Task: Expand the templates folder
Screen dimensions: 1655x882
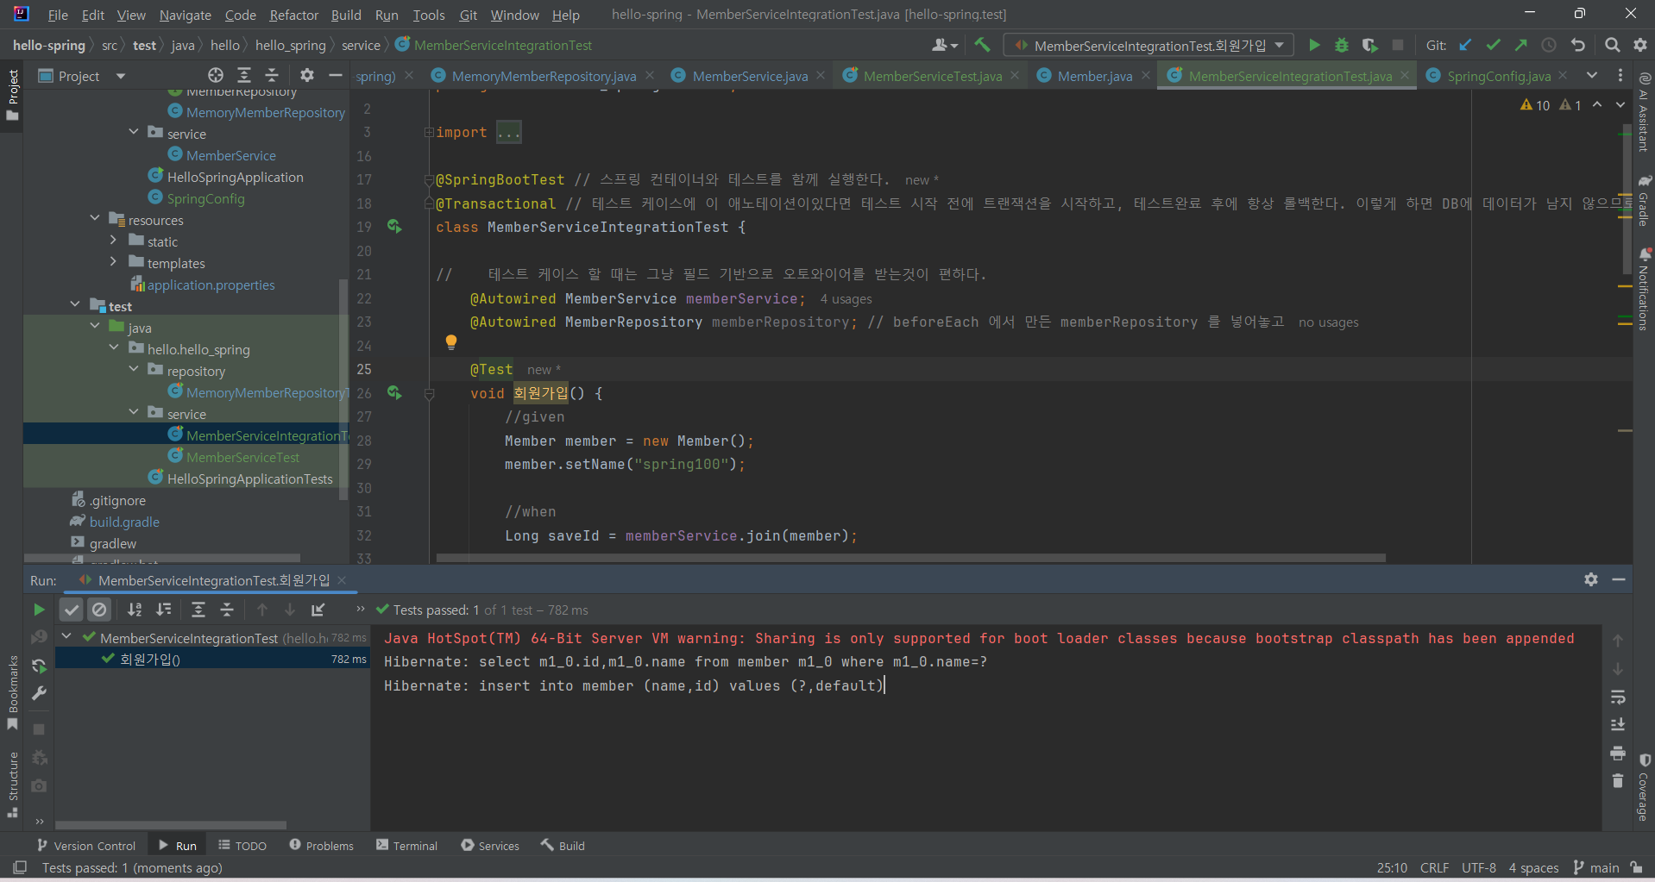Action: 113,261
